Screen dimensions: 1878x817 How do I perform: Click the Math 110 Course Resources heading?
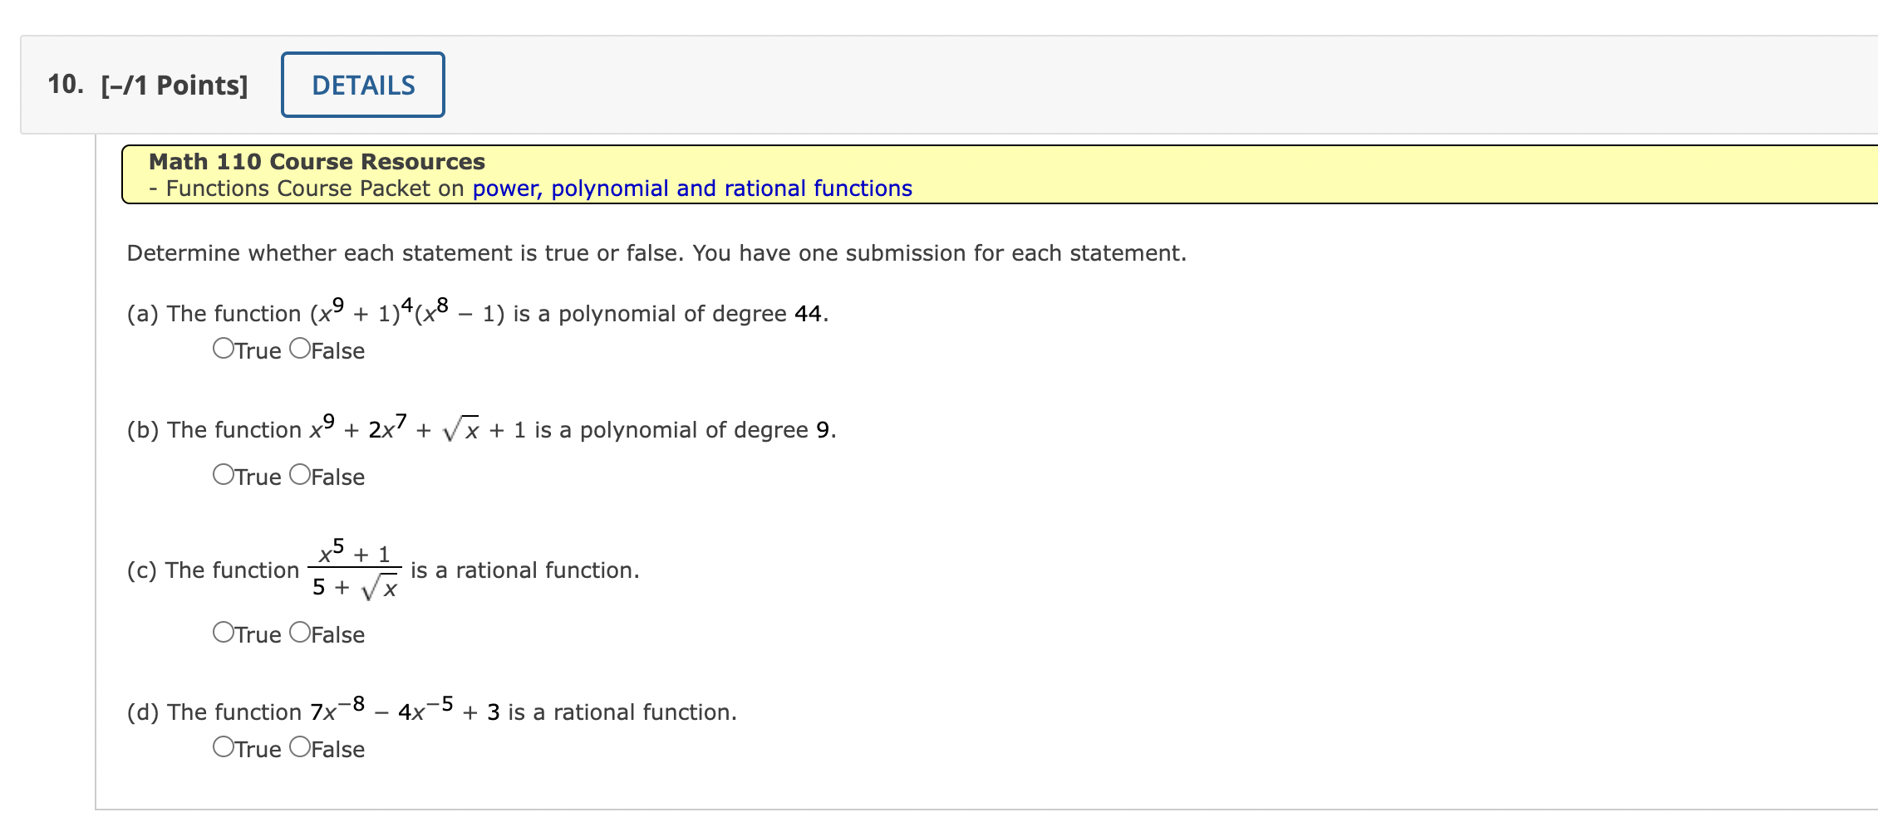click(316, 161)
